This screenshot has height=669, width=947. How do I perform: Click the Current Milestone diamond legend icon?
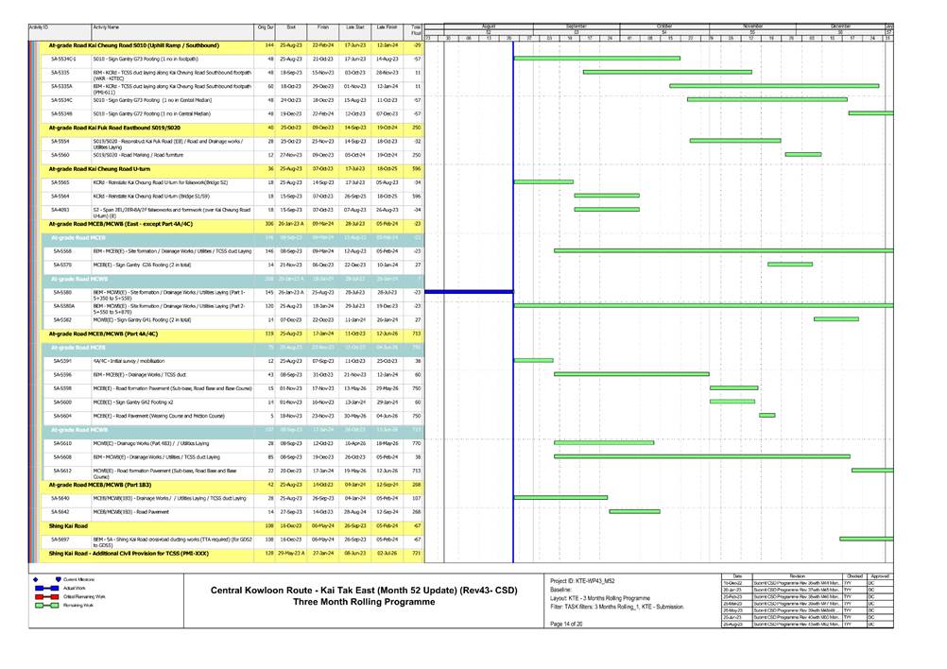tap(37, 578)
